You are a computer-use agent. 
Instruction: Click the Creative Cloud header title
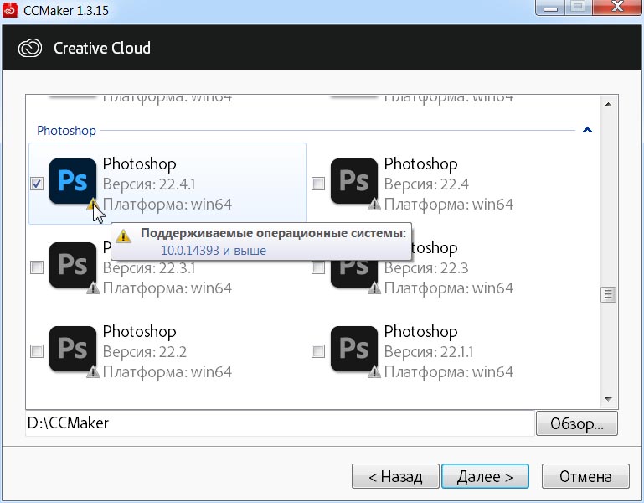[102, 48]
